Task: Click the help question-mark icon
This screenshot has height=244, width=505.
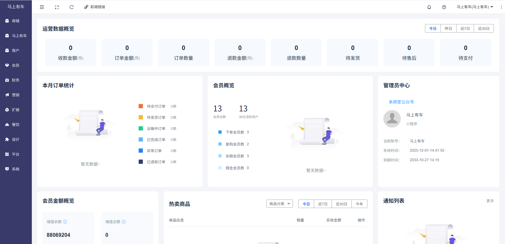Action: click(443, 7)
